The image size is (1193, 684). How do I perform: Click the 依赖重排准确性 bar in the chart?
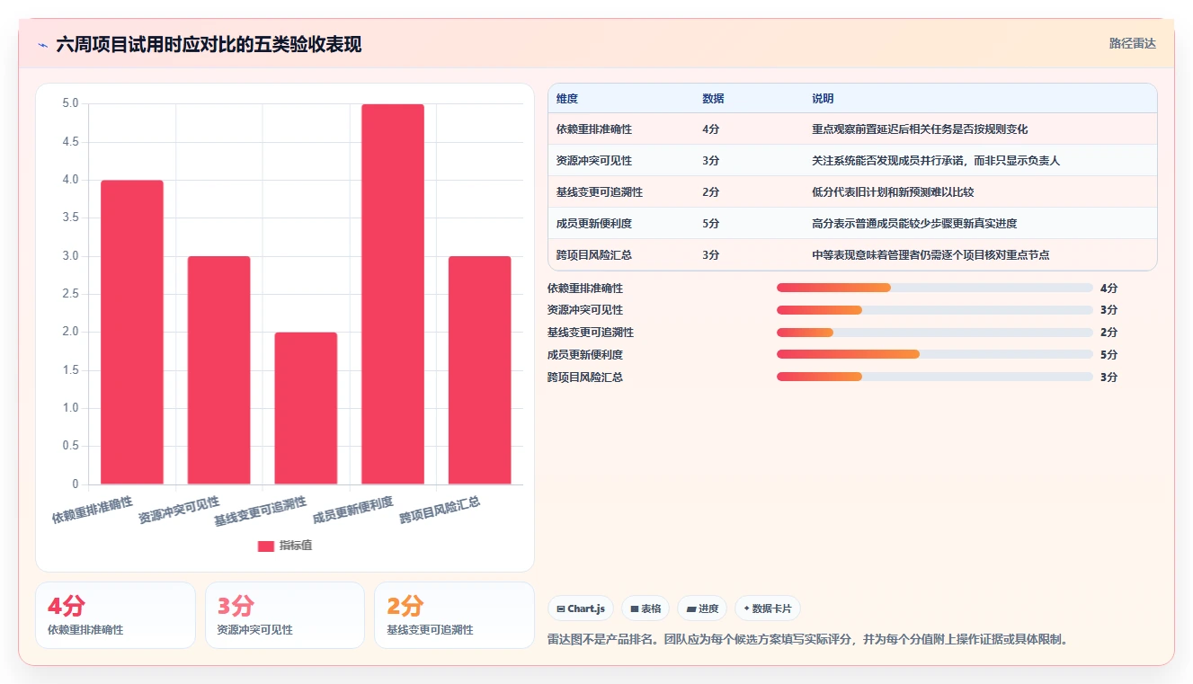click(x=132, y=333)
